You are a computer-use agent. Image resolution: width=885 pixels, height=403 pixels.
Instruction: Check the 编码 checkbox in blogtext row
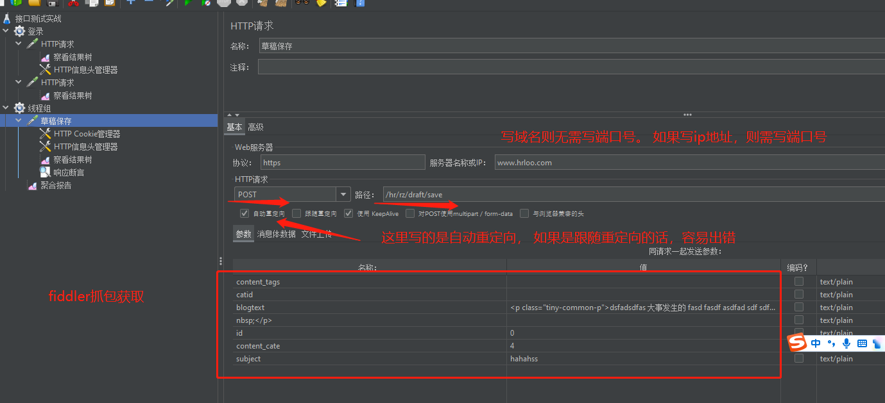pyautogui.click(x=799, y=307)
